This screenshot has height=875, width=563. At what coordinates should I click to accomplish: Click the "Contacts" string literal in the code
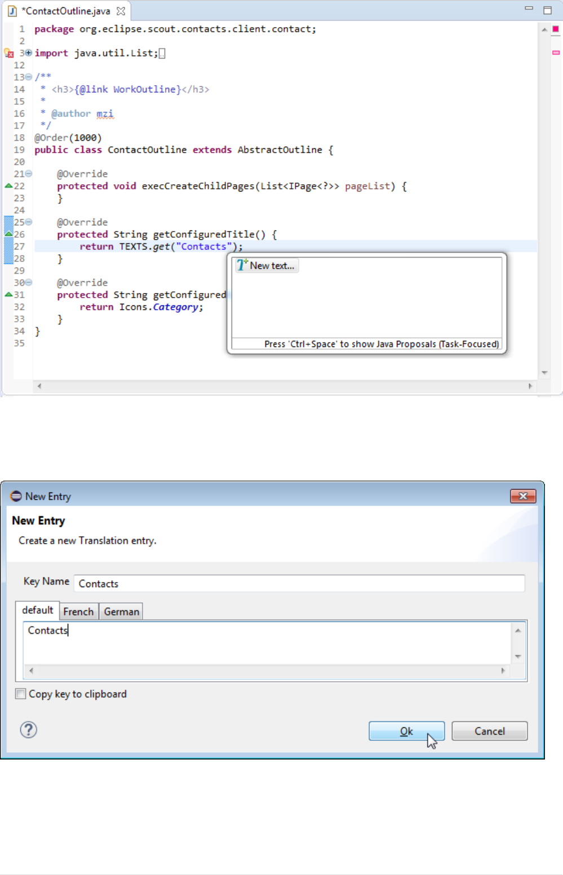203,246
